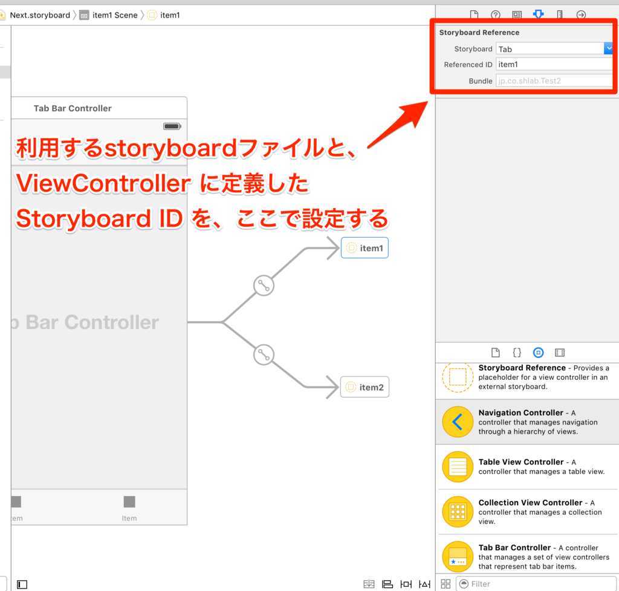Toggle the document outline panel
Screen dimensions: 619x591
[22, 584]
